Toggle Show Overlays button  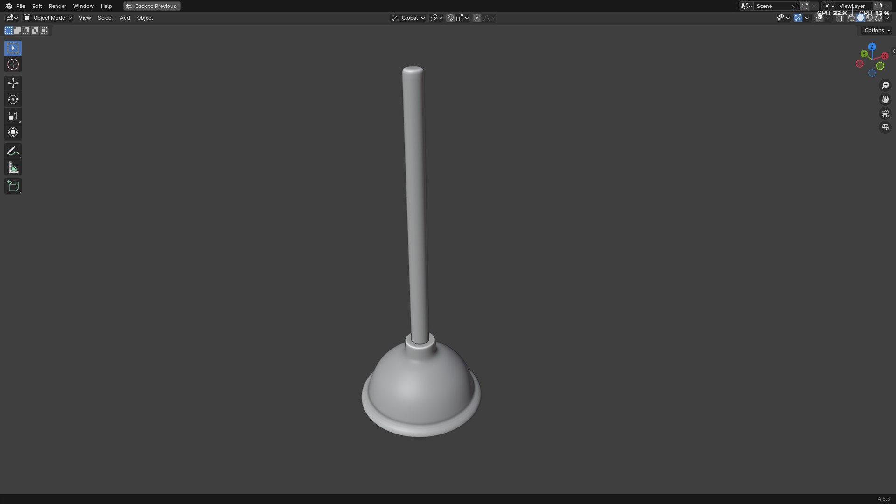click(x=819, y=18)
